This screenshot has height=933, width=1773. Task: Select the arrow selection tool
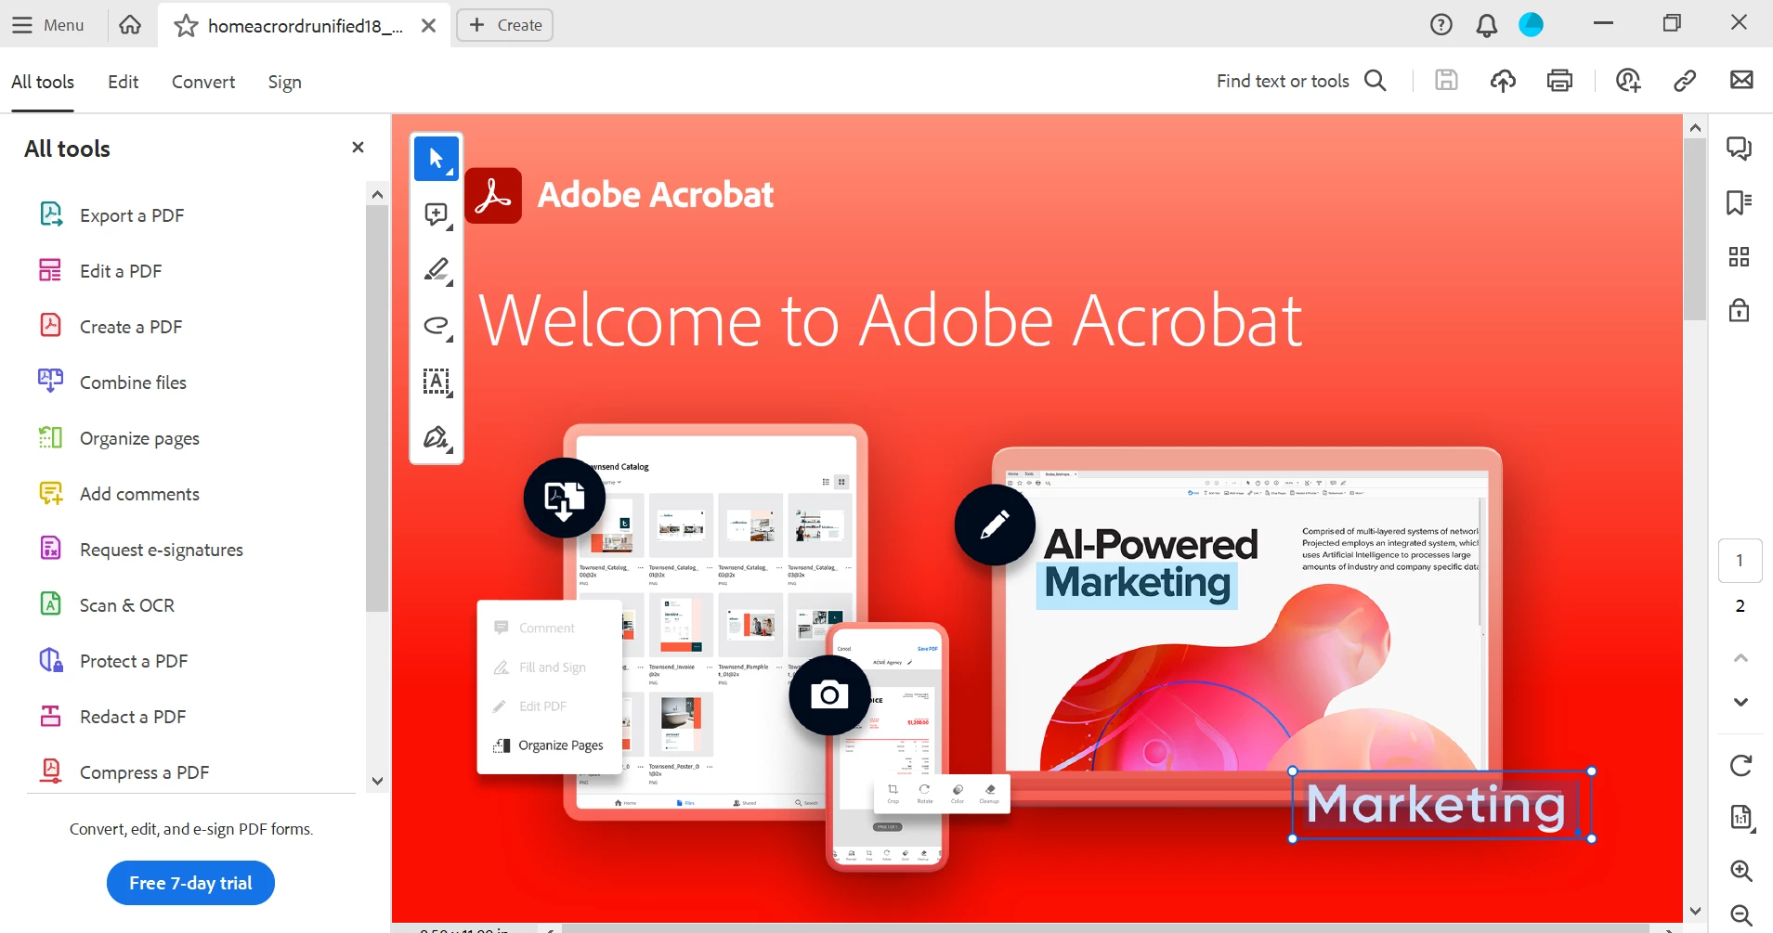coord(437,159)
